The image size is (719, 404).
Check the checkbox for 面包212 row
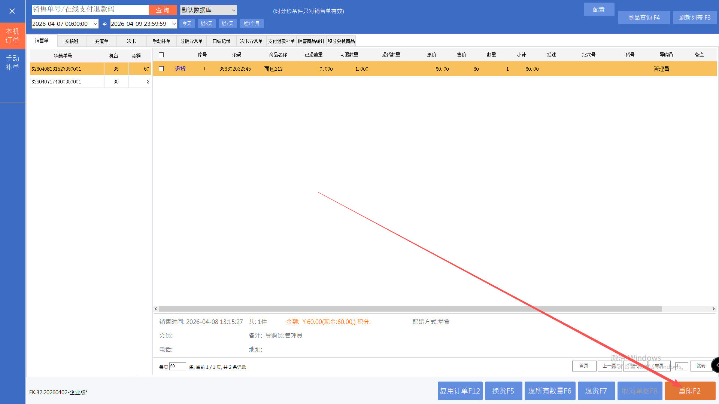(161, 69)
